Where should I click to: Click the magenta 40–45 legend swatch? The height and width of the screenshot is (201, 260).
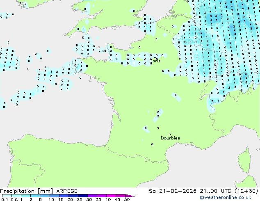pyautogui.click(x=111, y=196)
